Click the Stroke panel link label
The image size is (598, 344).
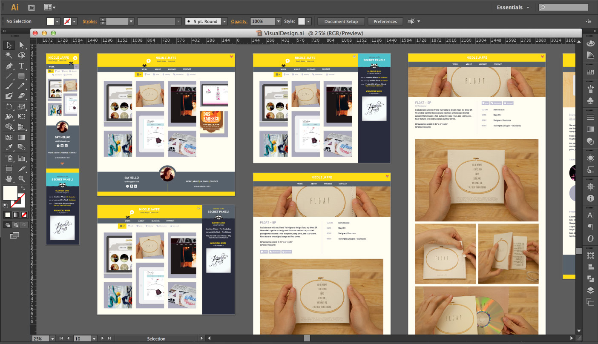[89, 21]
